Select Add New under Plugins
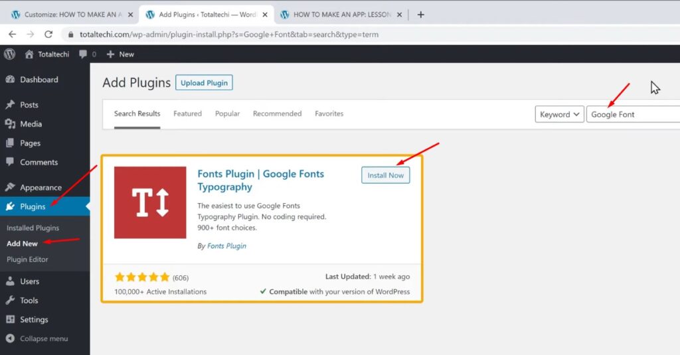Screen dimensions: 680x355 pos(22,244)
